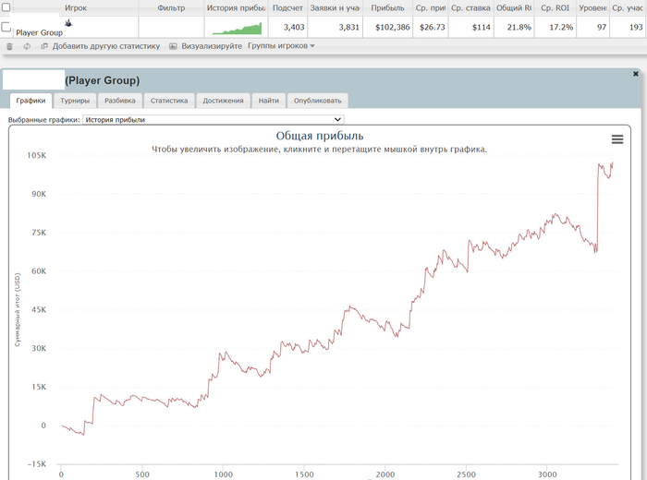Click the copy icon beside Добавить другую статистику
This screenshot has height=480, width=647.
[44, 46]
